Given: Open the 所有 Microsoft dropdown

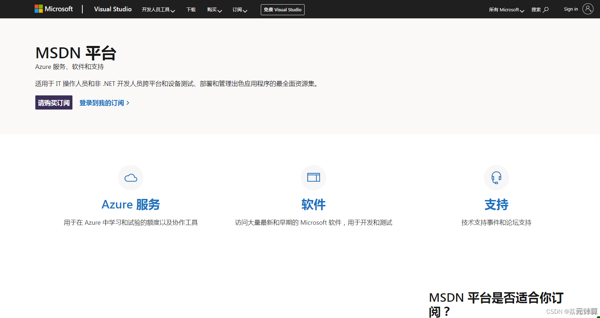Looking at the screenshot, I should point(506,10).
